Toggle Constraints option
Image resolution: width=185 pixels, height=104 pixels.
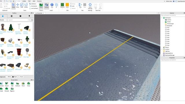pos(33,6)
